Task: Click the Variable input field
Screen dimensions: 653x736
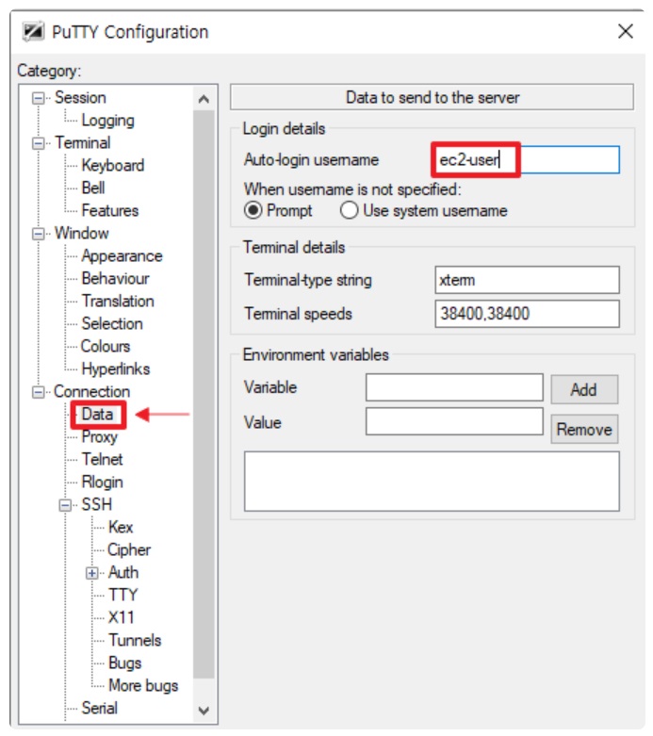Action: pos(454,387)
